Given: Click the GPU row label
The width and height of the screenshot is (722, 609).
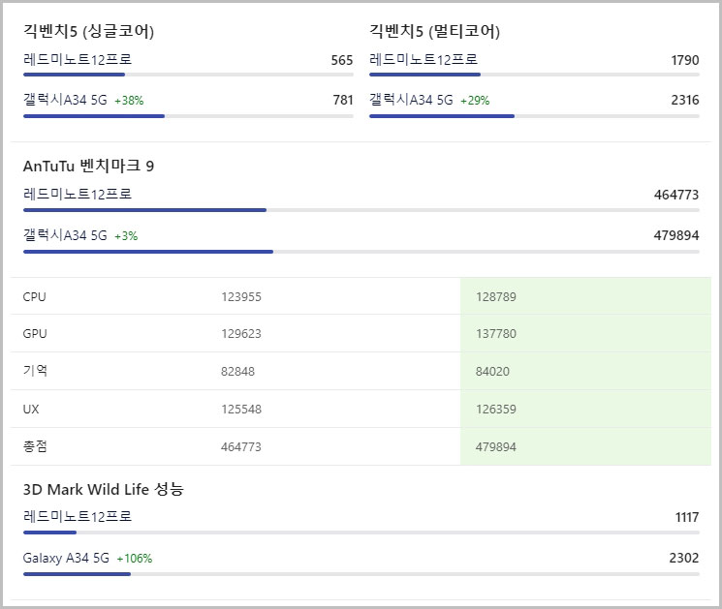Looking at the screenshot, I should pos(35,334).
